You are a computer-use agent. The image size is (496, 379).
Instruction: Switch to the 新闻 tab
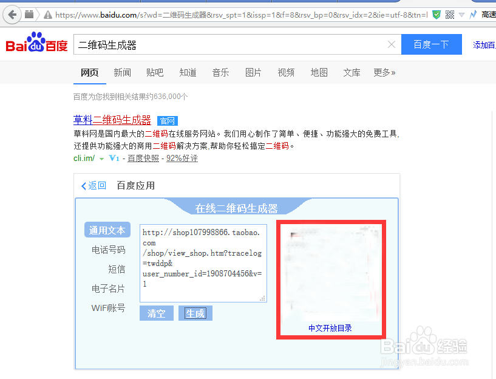pyautogui.click(x=123, y=73)
